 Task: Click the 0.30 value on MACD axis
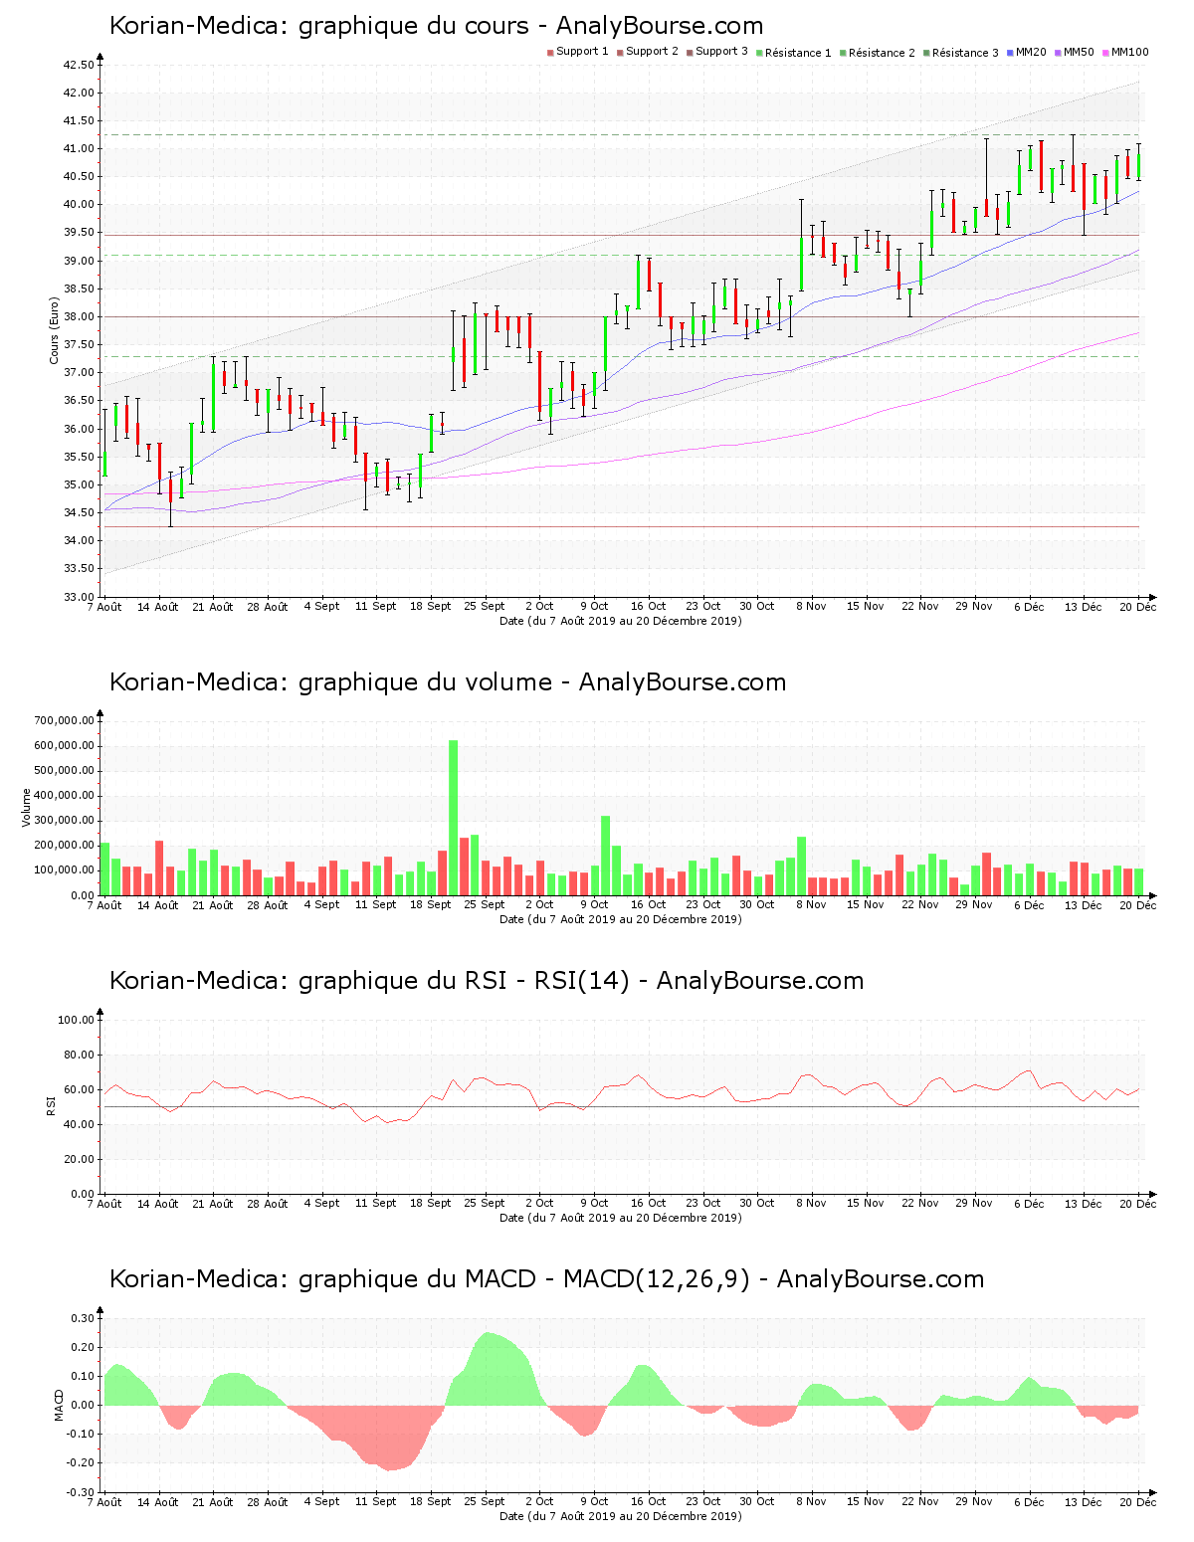[x=85, y=1318]
